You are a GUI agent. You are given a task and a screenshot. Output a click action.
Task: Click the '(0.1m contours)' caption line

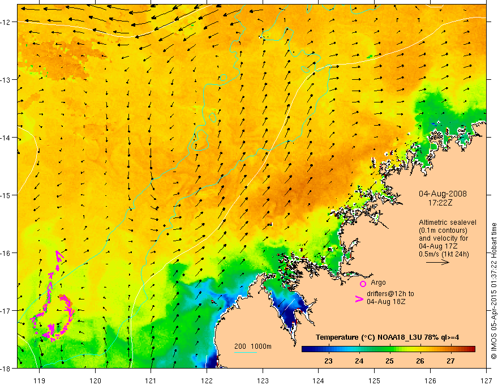[443, 230]
